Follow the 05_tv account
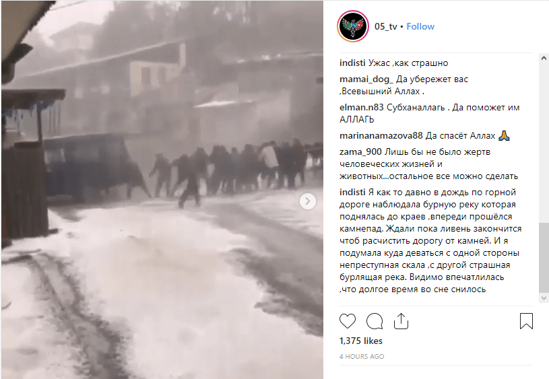Screen dimensions: 549x379 point(420,27)
